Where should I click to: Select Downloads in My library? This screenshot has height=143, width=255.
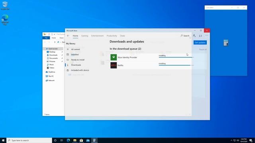pyautogui.click(x=76, y=65)
